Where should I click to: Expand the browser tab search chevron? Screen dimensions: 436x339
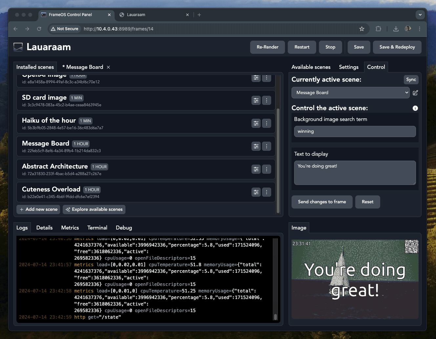point(420,15)
